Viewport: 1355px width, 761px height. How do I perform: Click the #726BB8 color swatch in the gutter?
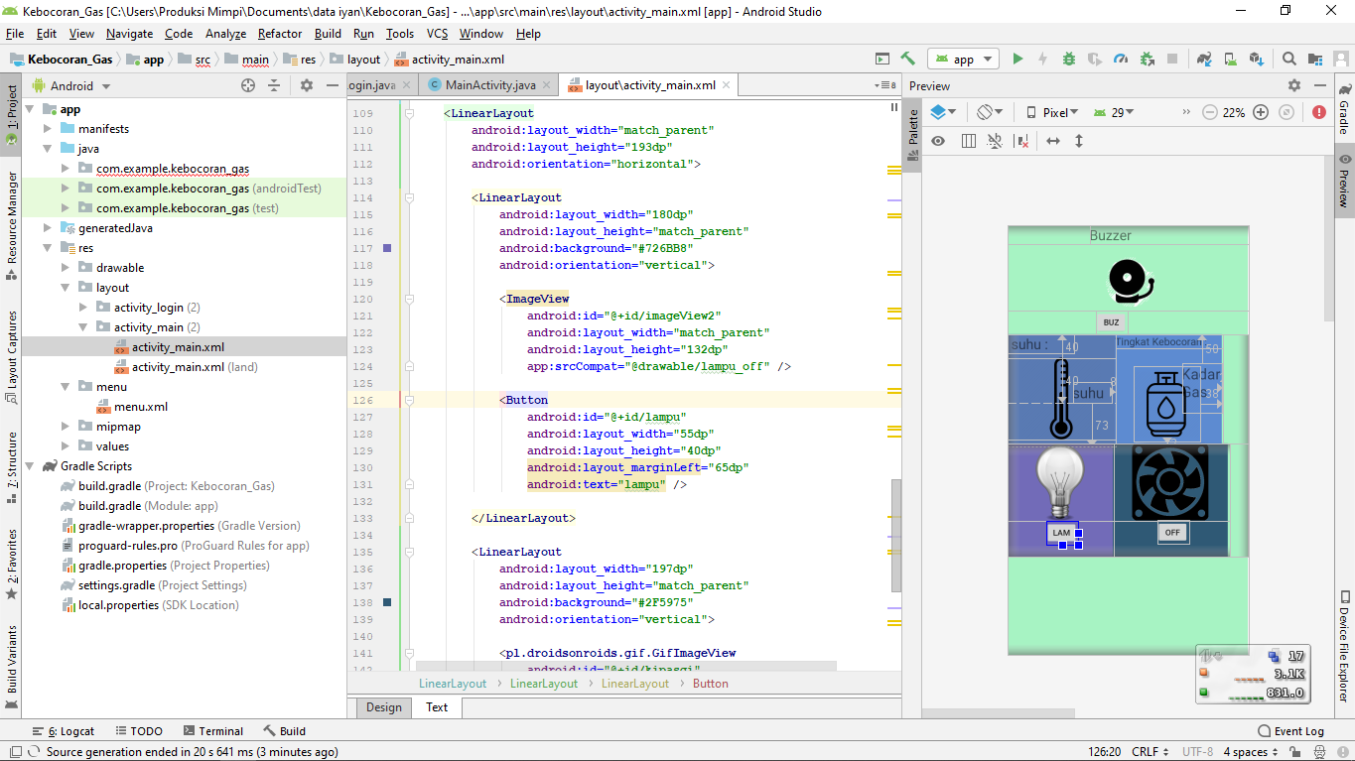[387, 248]
